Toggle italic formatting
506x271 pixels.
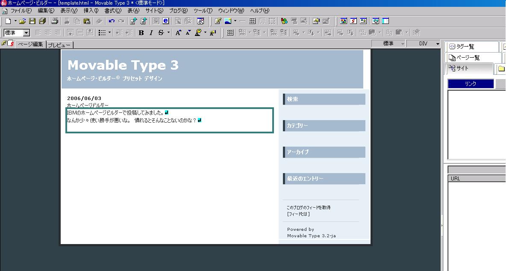click(x=151, y=32)
